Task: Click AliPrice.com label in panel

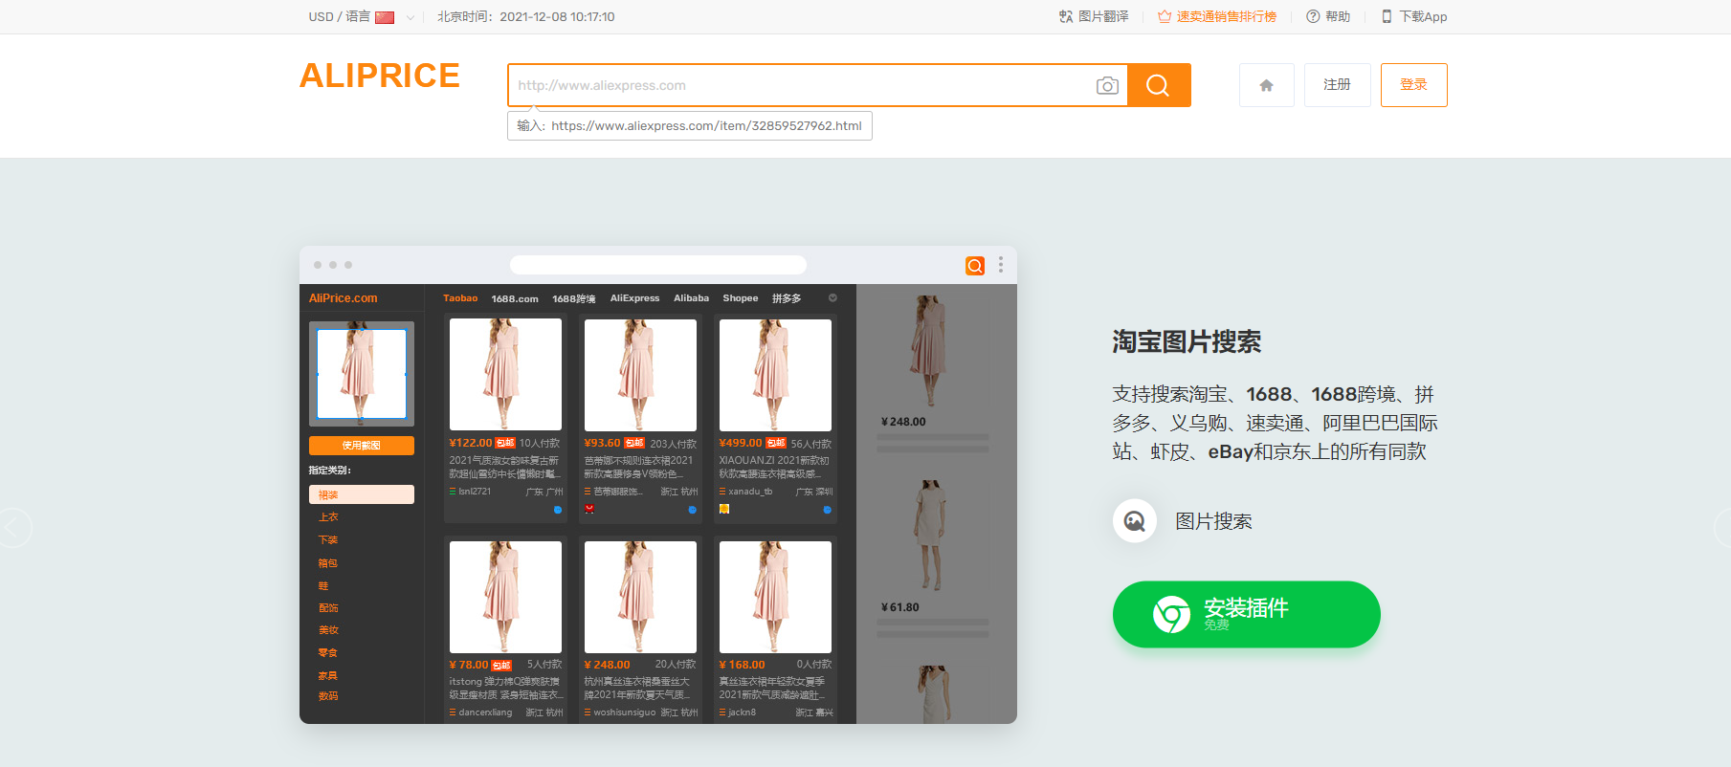Action: coord(343,298)
